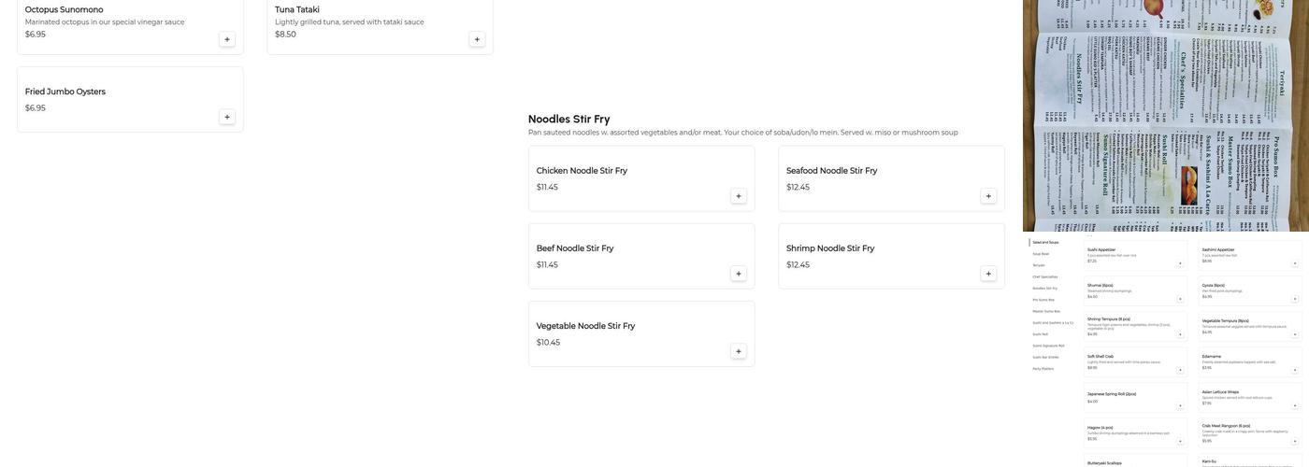
Task: Add Octopus Sunomono to the order
Action: 227,39
